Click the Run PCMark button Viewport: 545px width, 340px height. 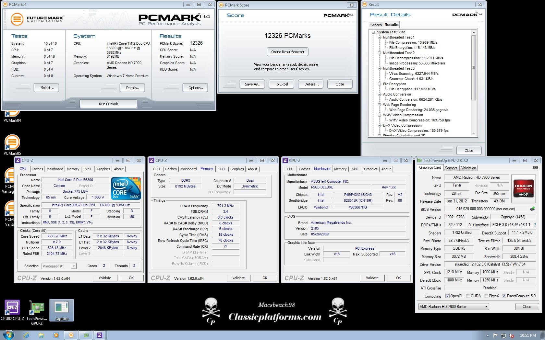(x=108, y=104)
